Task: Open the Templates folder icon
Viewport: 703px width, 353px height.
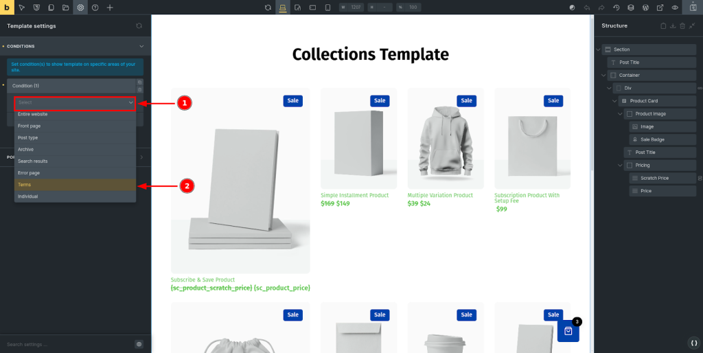Action: pos(66,8)
